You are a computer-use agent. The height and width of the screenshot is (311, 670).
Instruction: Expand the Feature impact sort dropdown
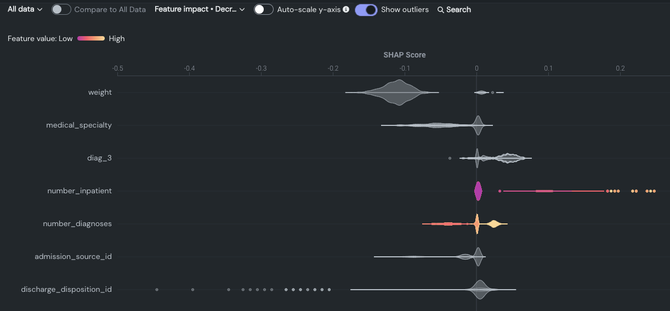coord(200,9)
